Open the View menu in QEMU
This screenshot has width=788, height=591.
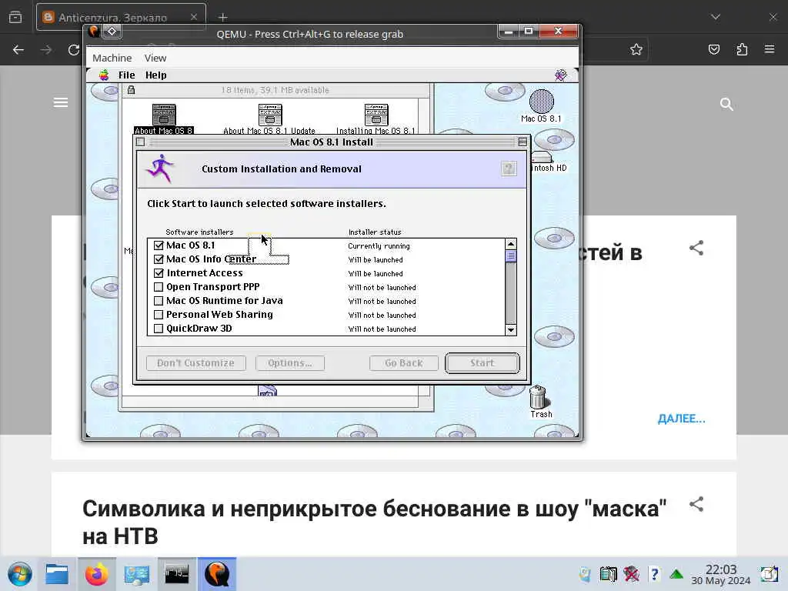(155, 58)
